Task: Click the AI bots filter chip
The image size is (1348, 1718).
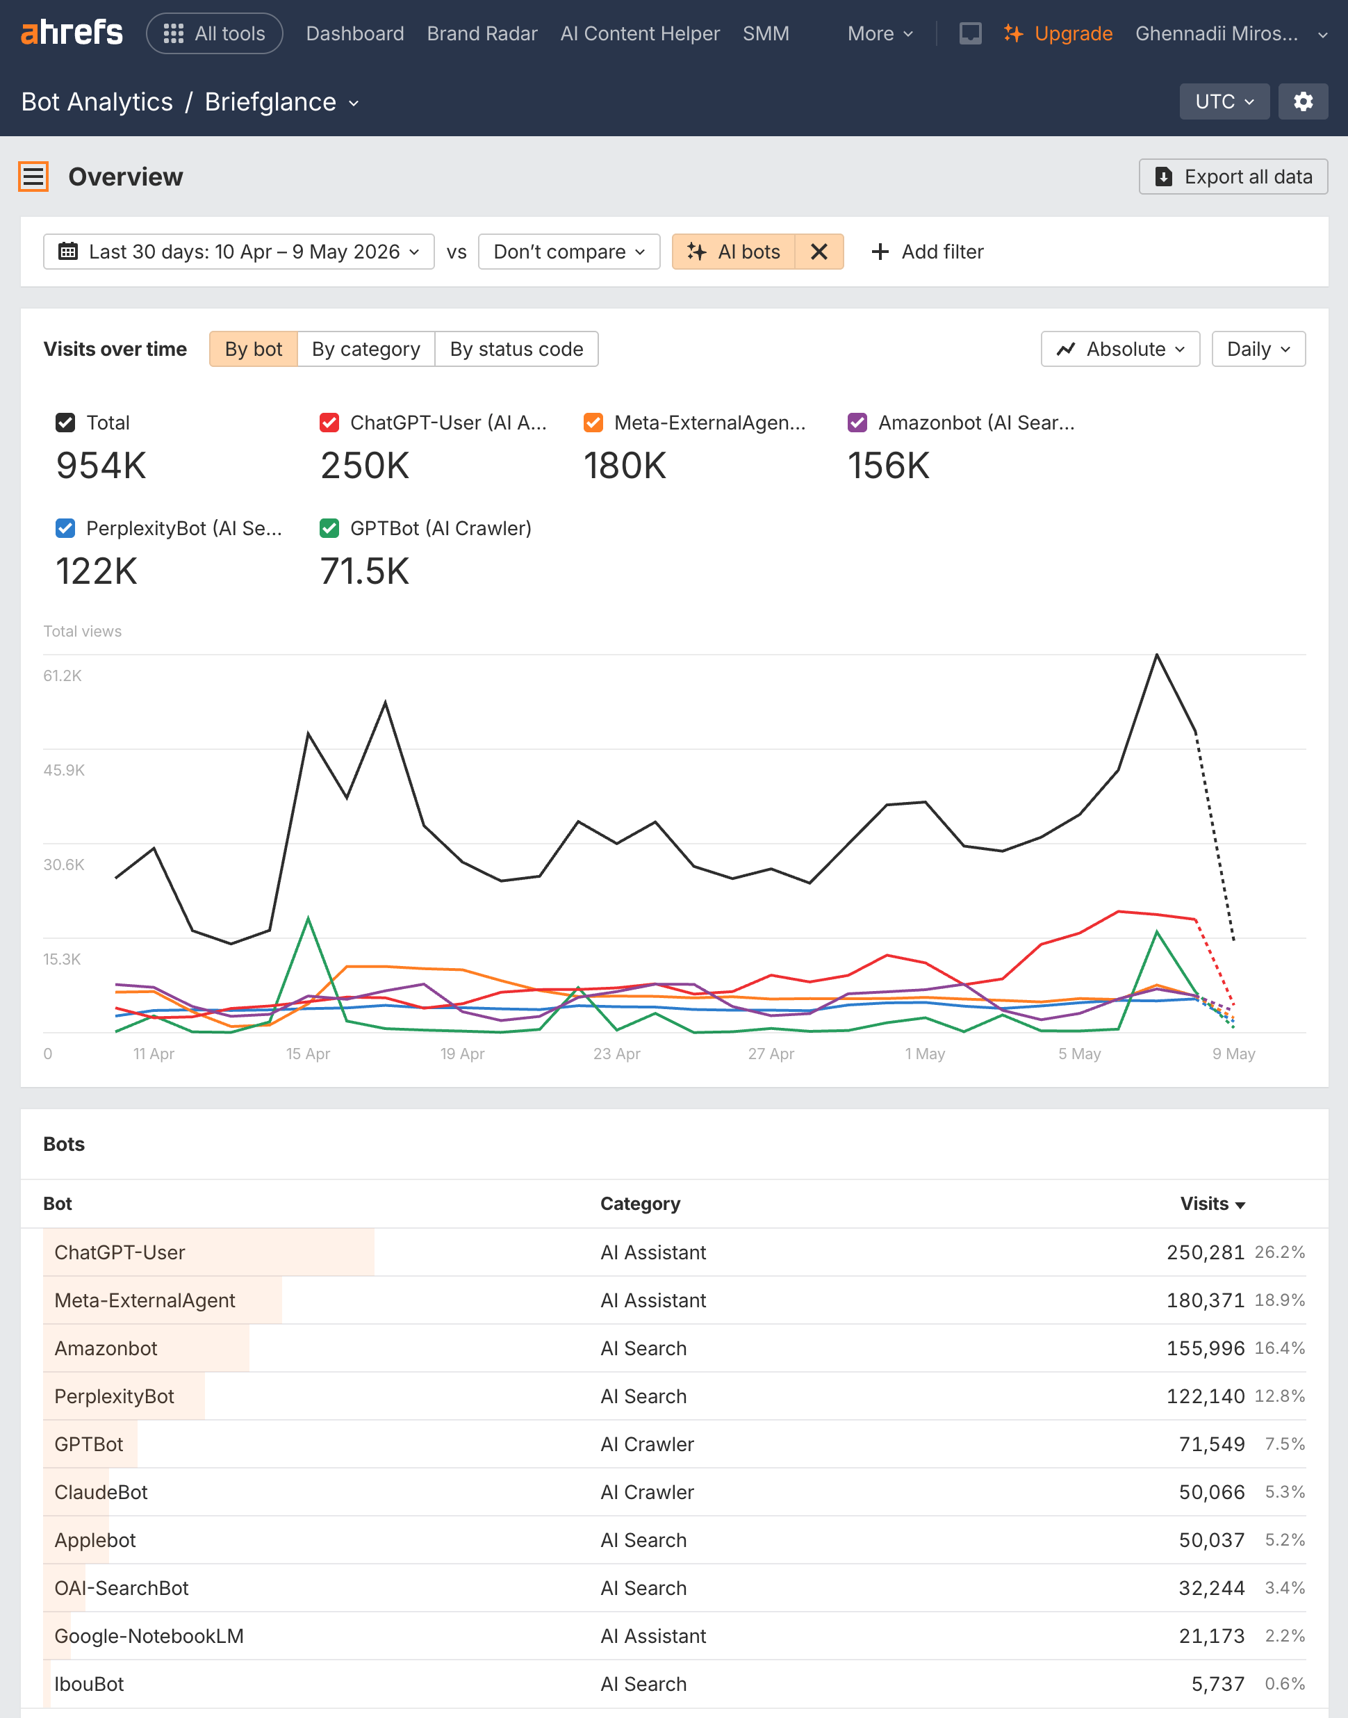Action: [x=733, y=252]
